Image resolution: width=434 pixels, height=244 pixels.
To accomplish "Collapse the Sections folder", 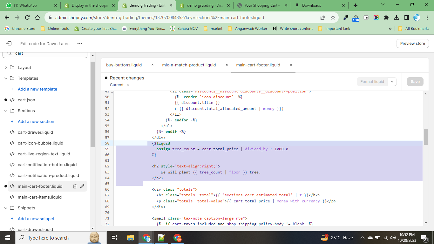I will click(6, 111).
